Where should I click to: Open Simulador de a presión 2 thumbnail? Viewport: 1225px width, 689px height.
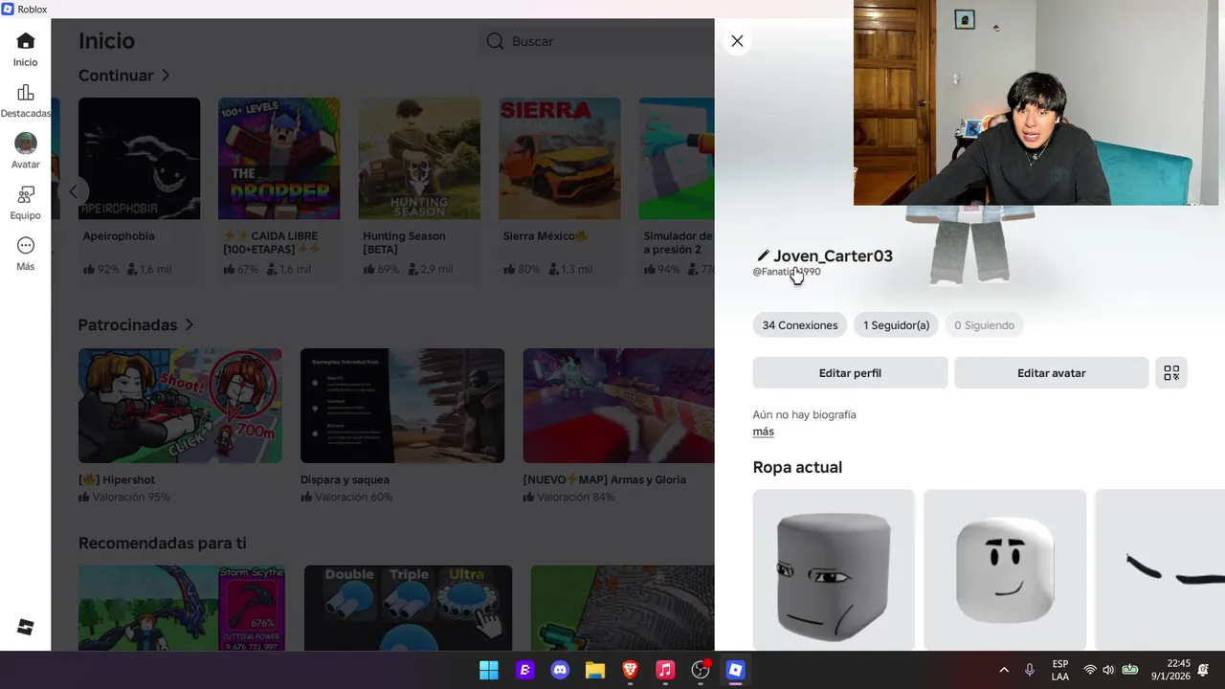click(677, 159)
